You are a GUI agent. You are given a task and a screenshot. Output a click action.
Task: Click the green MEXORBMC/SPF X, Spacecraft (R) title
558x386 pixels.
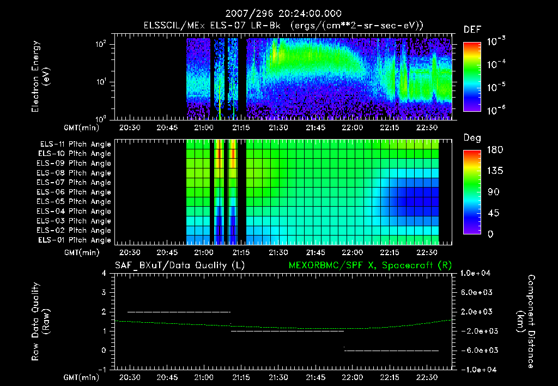coord(370,266)
